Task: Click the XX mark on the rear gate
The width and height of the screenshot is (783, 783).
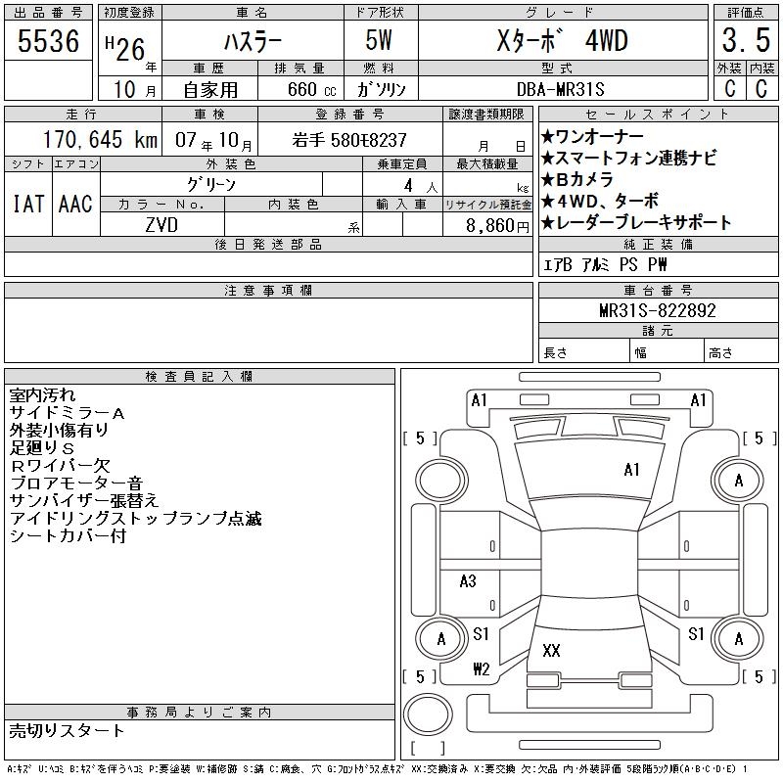Action: coord(551,651)
